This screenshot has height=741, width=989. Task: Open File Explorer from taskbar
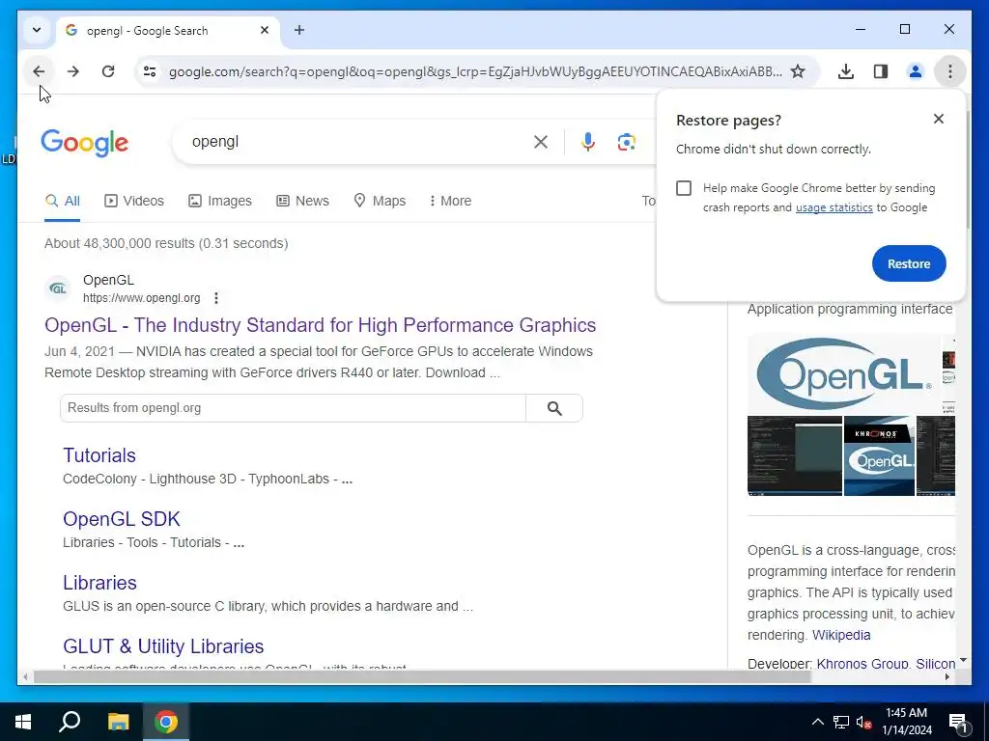pos(118,722)
